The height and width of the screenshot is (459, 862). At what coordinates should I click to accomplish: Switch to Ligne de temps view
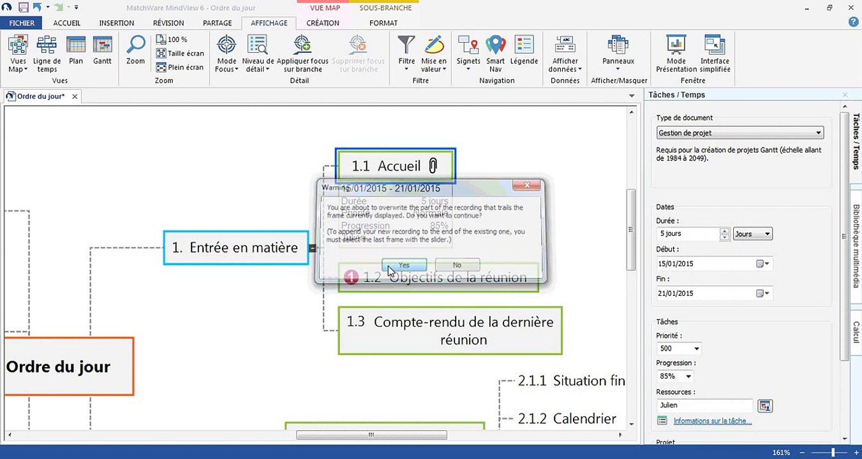click(x=47, y=54)
